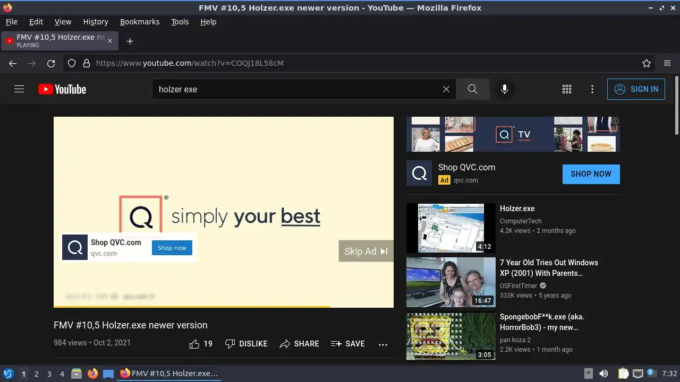680x382 pixels.
Task: Open the SpongebobF**k.exe video title
Action: pos(542,322)
